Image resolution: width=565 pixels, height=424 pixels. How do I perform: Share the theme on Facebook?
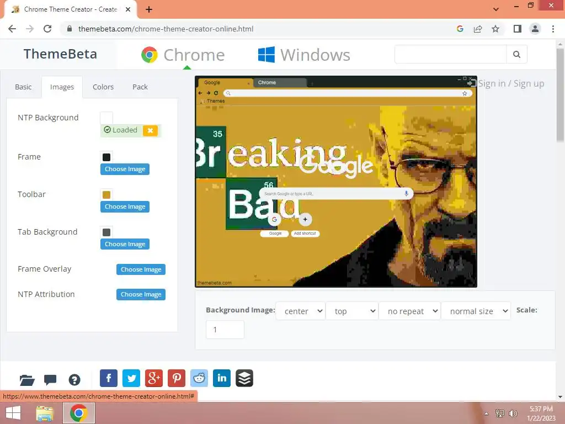[x=109, y=378]
